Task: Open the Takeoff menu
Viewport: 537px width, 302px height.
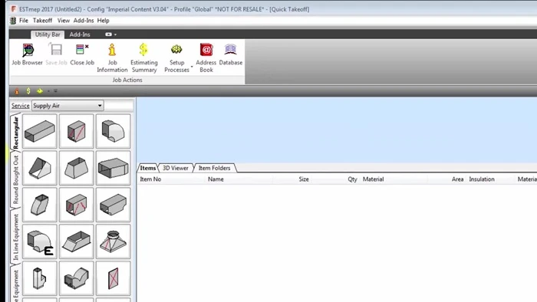Action: [42, 21]
